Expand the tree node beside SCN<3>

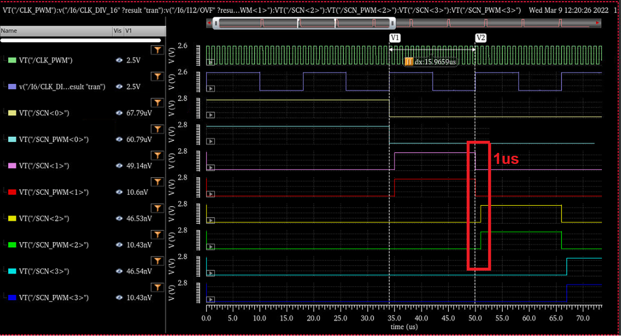[4, 271]
